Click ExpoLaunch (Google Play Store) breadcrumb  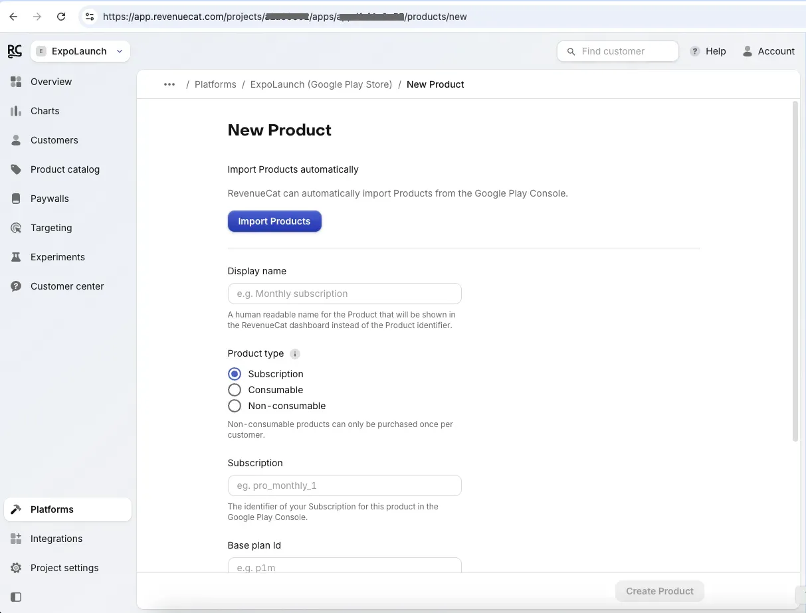click(321, 84)
